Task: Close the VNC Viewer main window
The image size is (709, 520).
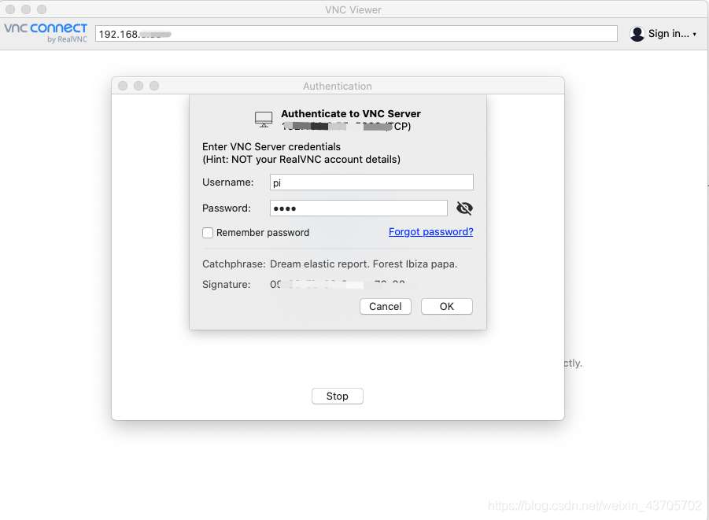Action: (x=10, y=9)
